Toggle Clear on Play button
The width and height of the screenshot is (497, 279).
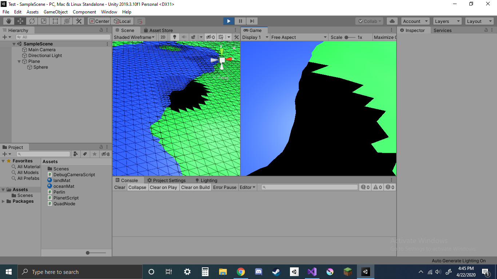(x=163, y=187)
